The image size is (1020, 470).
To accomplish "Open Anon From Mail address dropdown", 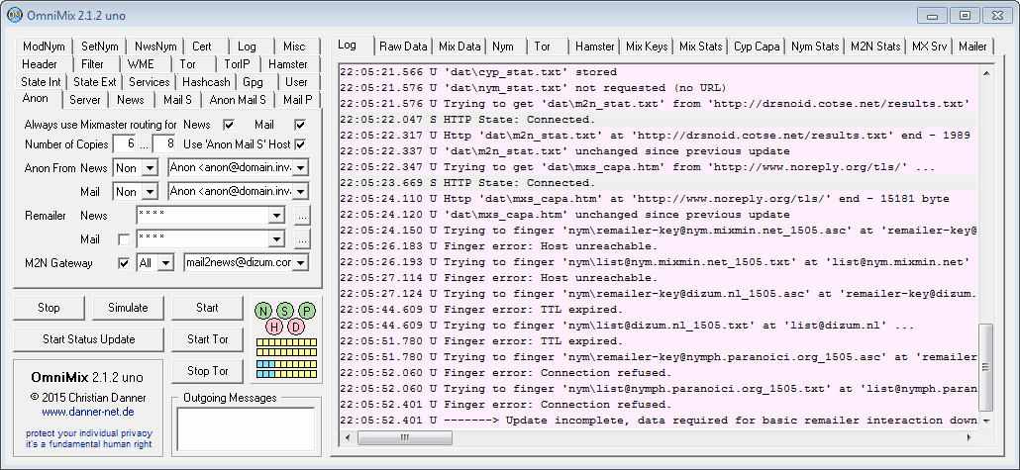I will coord(300,192).
